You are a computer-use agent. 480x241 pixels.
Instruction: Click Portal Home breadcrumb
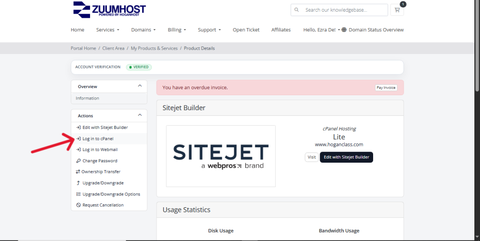click(83, 48)
